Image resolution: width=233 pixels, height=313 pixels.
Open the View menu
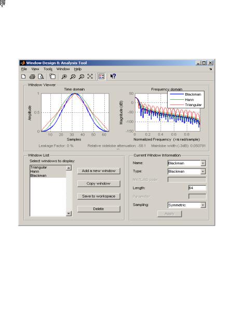(35, 69)
